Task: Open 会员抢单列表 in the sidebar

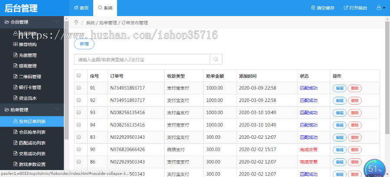Action: pos(32,132)
